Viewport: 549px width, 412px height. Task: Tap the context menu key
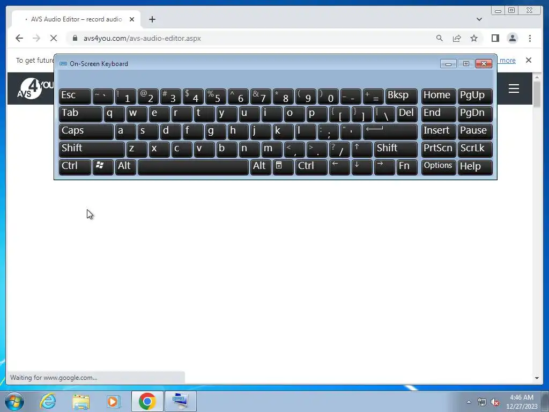(x=283, y=167)
